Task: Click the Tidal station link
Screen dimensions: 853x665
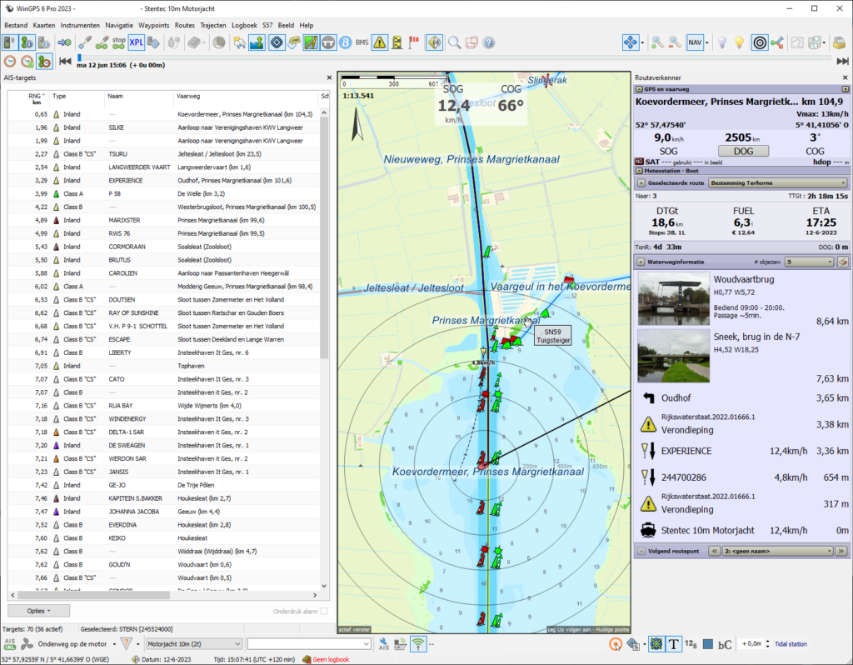Action: point(791,644)
